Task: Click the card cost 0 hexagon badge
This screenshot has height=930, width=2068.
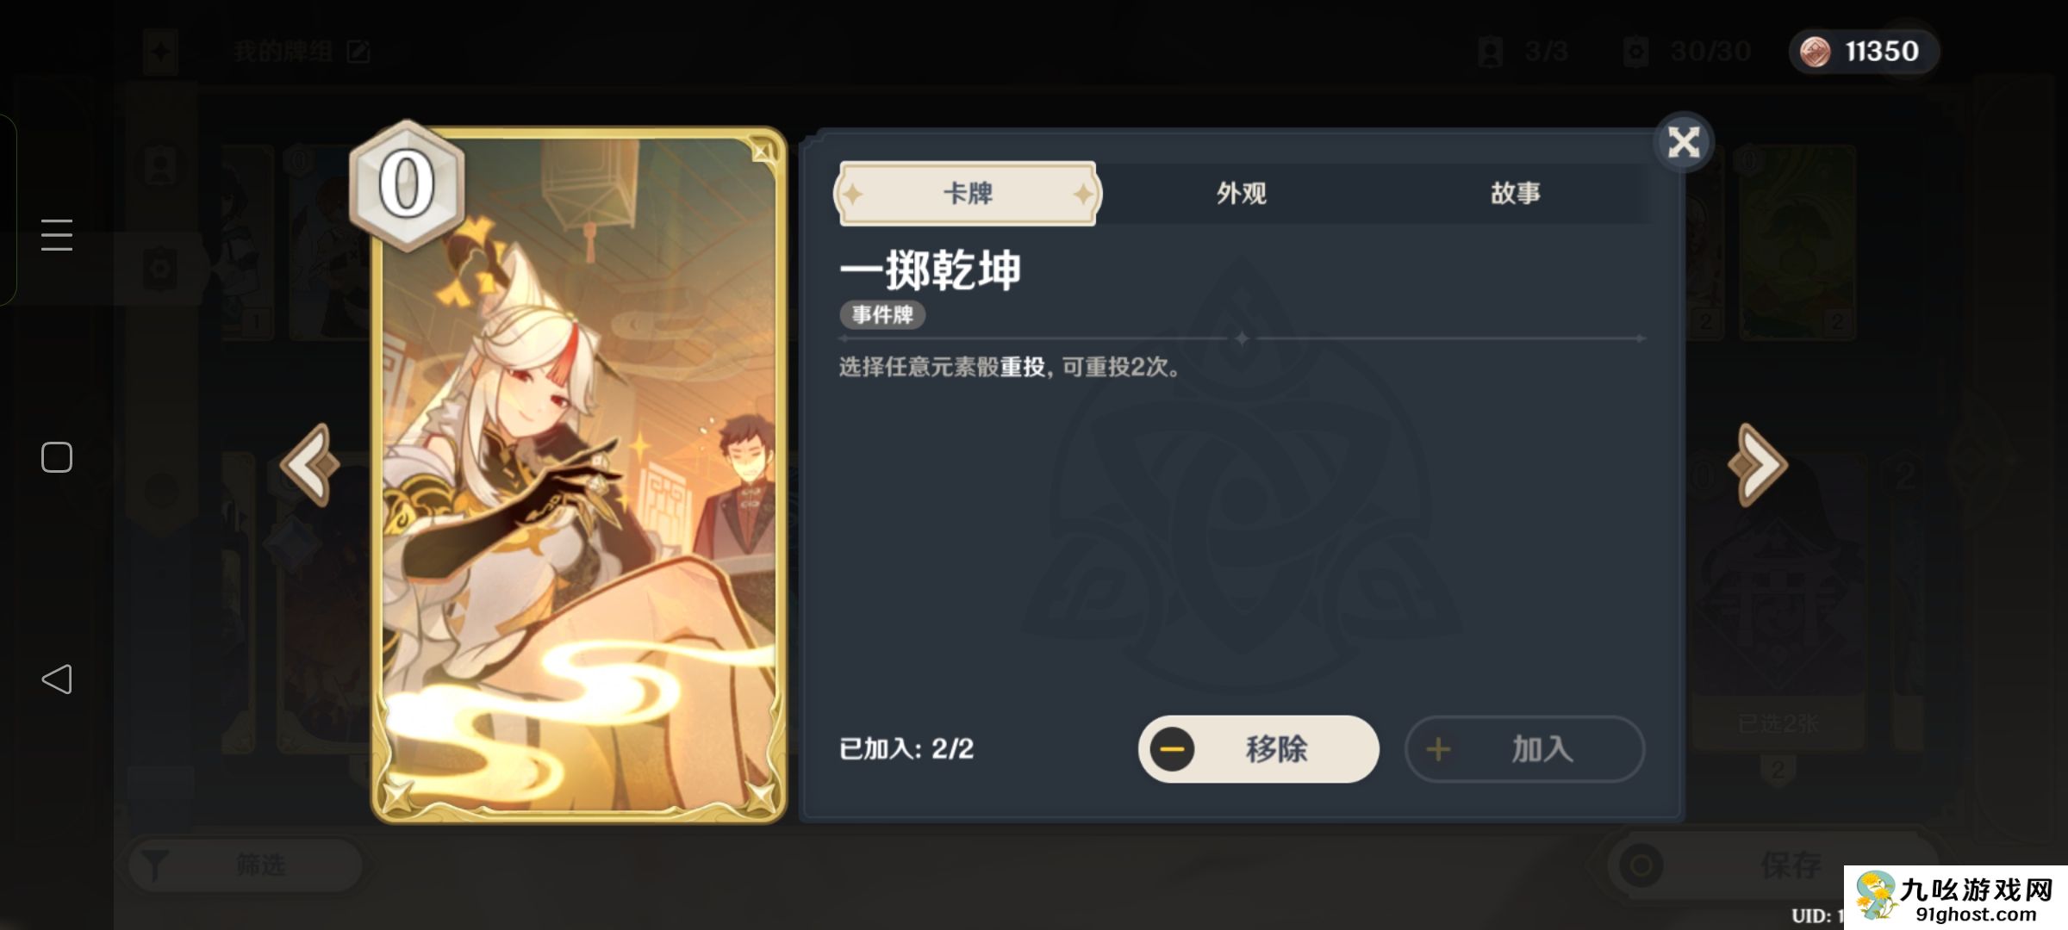Action: pos(407,185)
